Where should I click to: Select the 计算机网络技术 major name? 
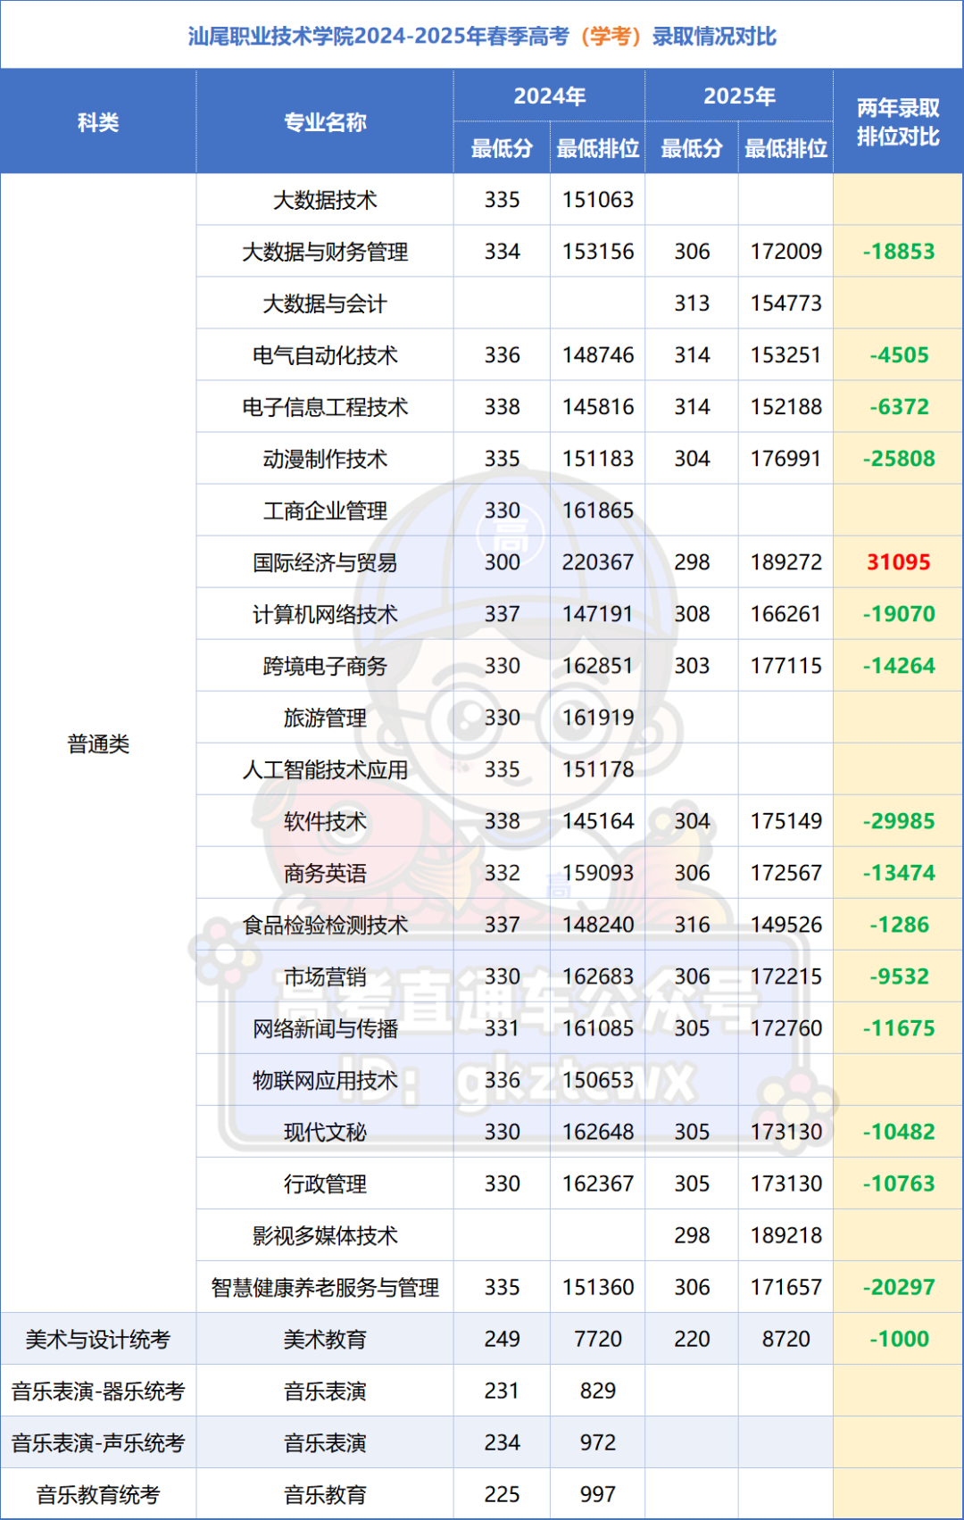click(325, 614)
